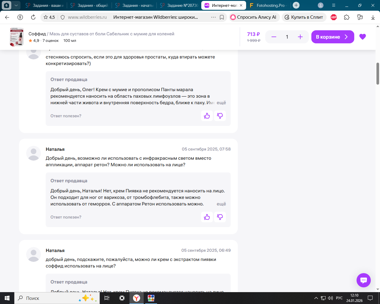Click the shield protection icon in address bar
Viewport: 380px width, 304px height.
[63, 17]
